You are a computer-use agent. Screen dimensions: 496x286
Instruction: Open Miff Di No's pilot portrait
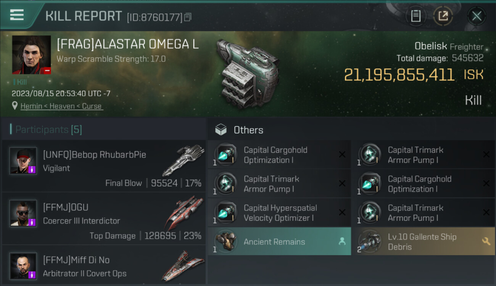click(x=23, y=265)
